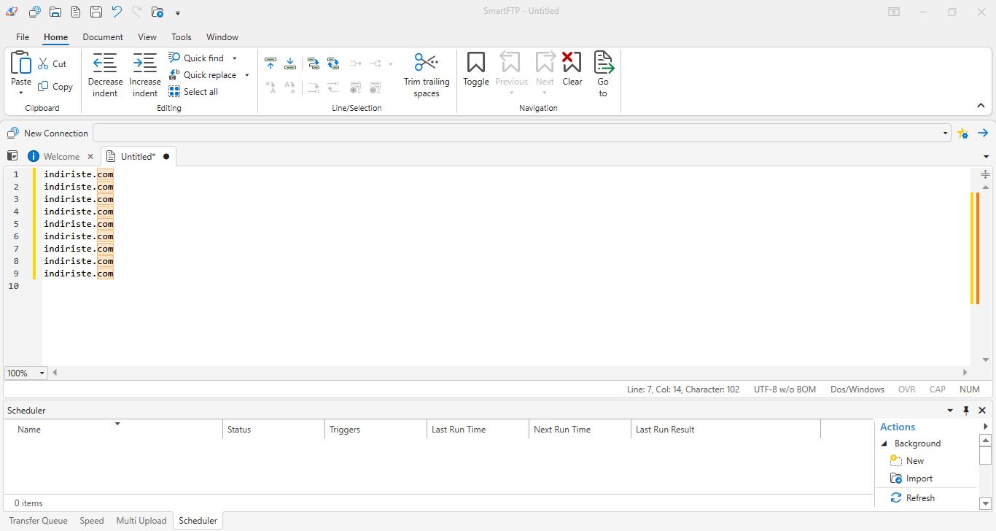Click Import in the Actions pane

(x=911, y=478)
